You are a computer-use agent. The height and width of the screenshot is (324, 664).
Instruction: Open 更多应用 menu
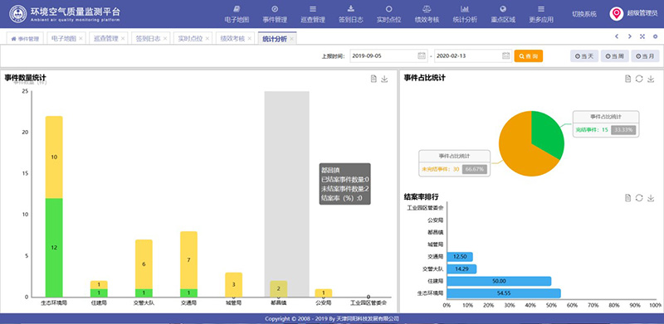[541, 14]
